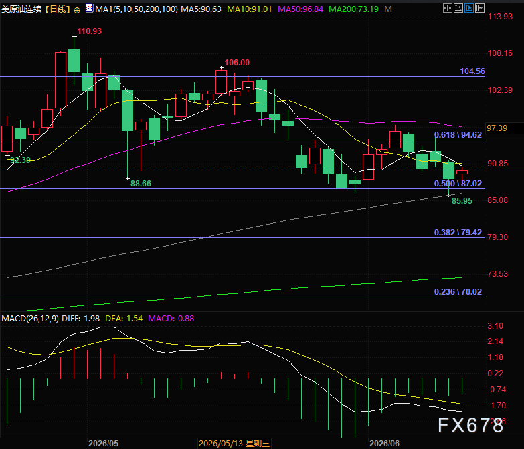Click the MA1(5,10,50,200,100) indicator label
Screen dimensions: 524x449
click(x=137, y=9)
